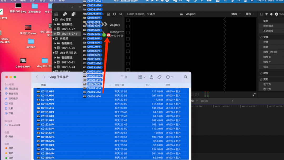Sort Finder list by 种类 column
284x160 pixels.
(x=168, y=85)
